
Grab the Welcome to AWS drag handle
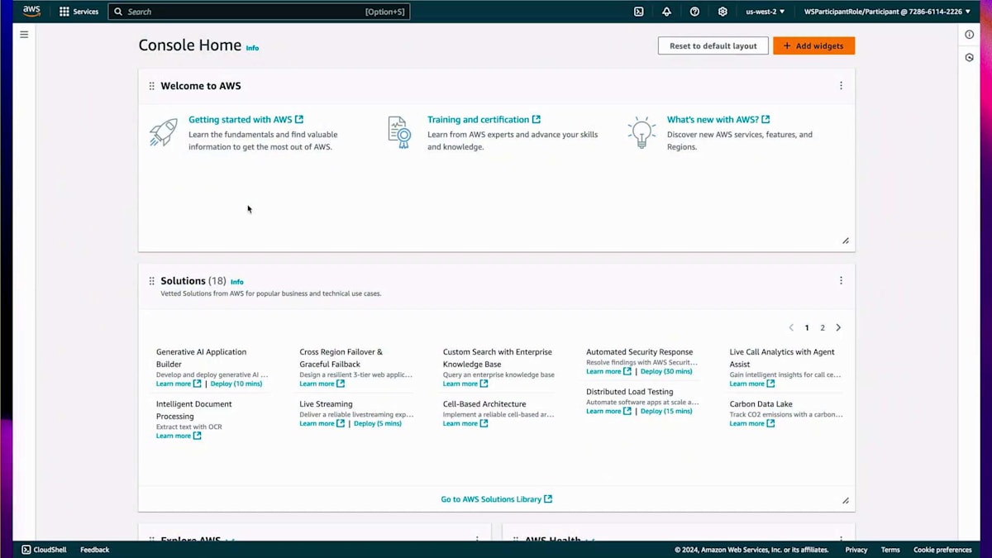pyautogui.click(x=151, y=86)
